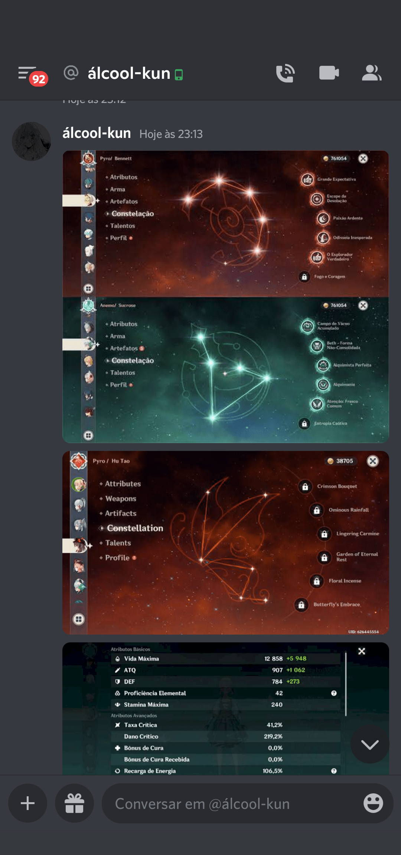Open the attributes stats screenshot
401x855 pixels.
(226, 709)
